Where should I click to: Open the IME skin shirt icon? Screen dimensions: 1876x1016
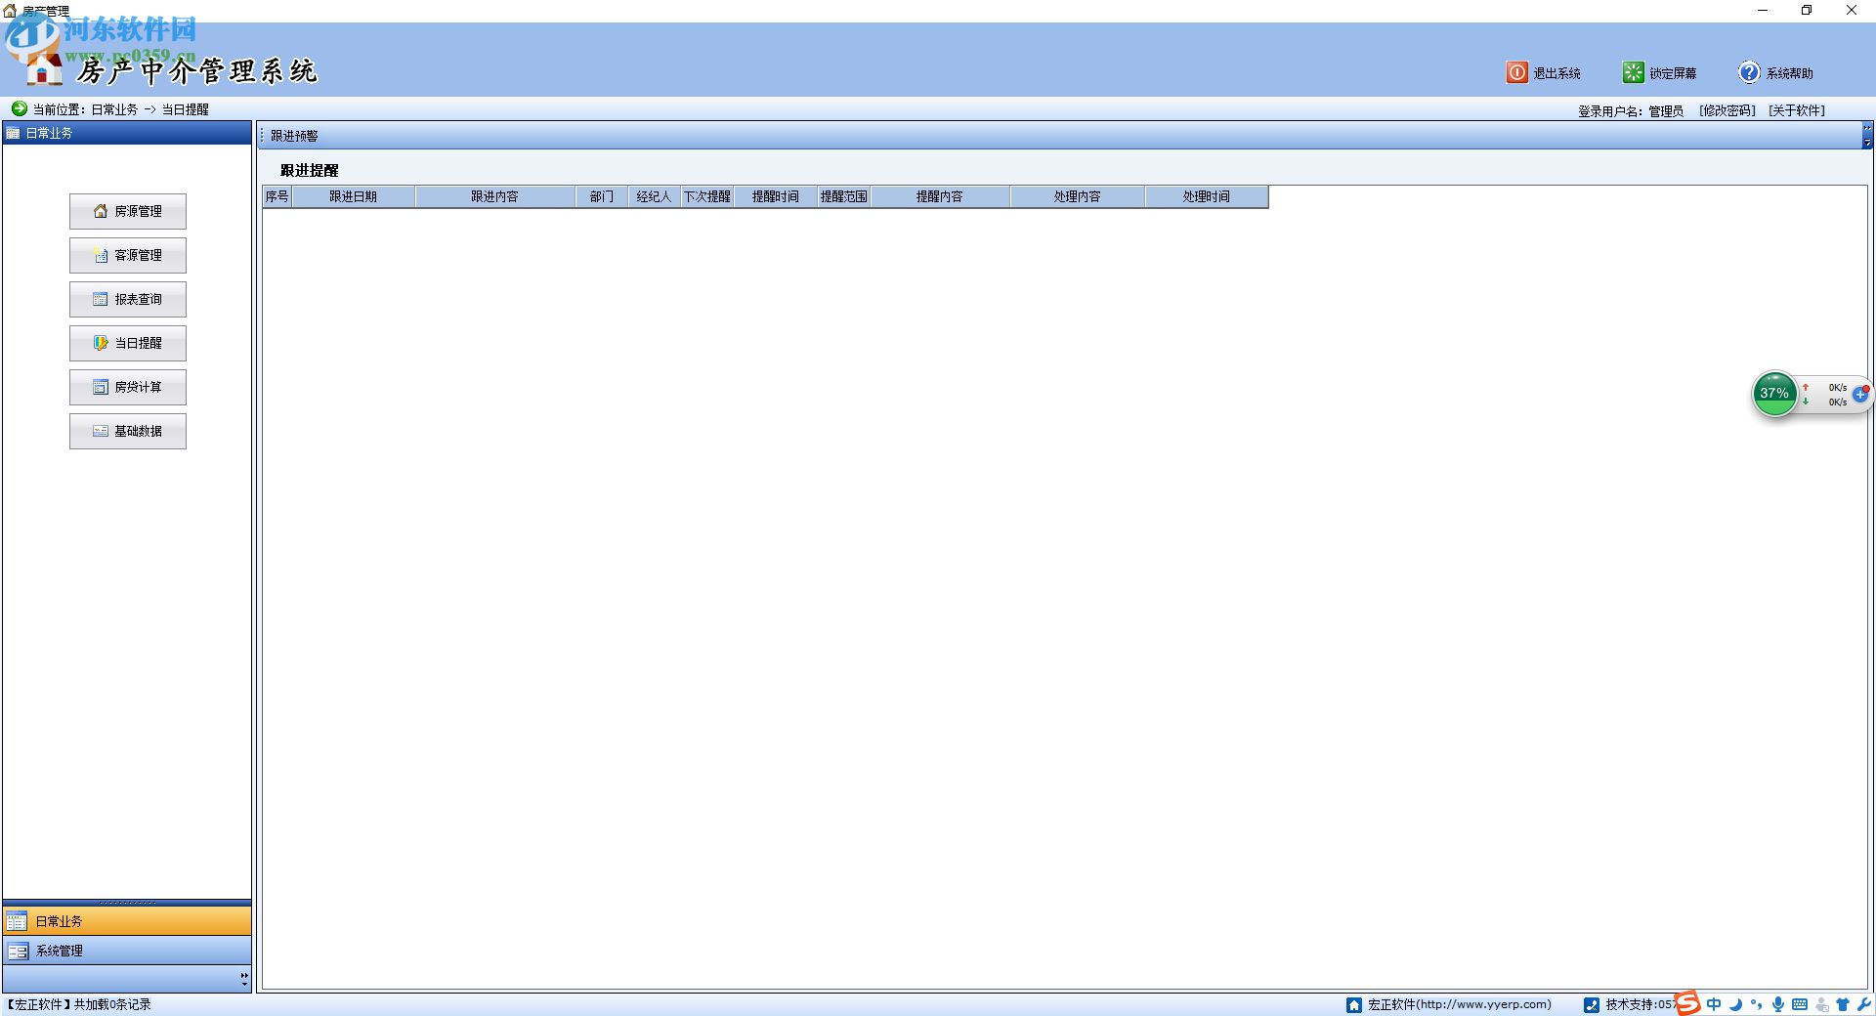click(1843, 1004)
